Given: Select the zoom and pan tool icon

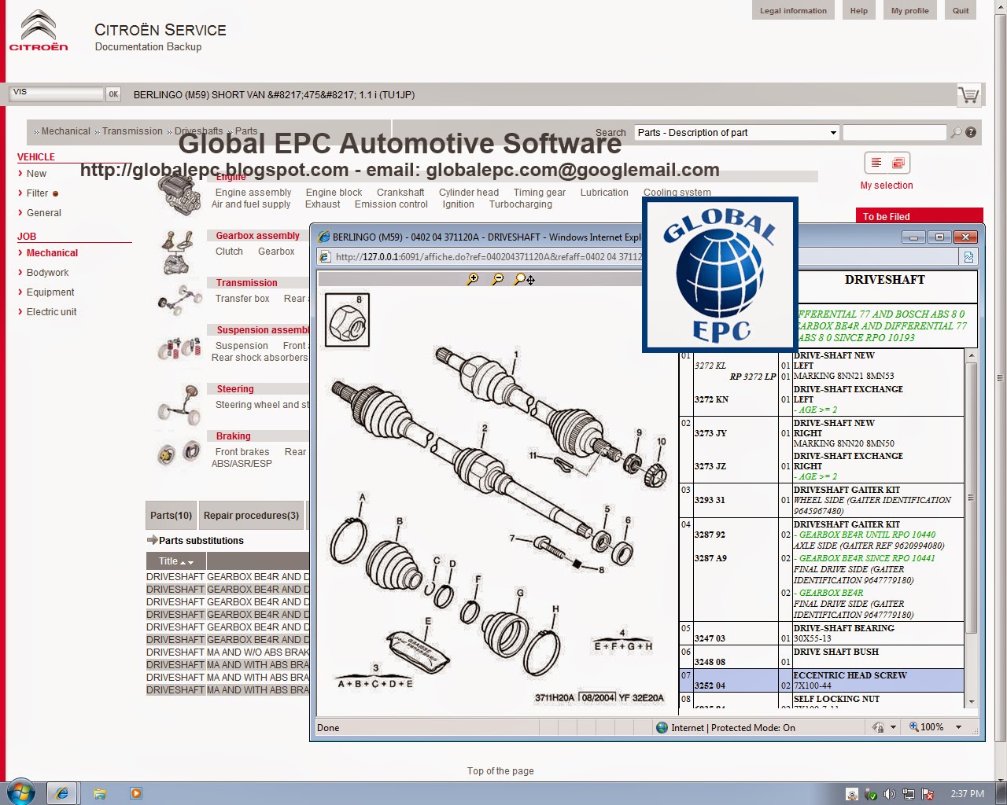Looking at the screenshot, I should coord(525,279).
